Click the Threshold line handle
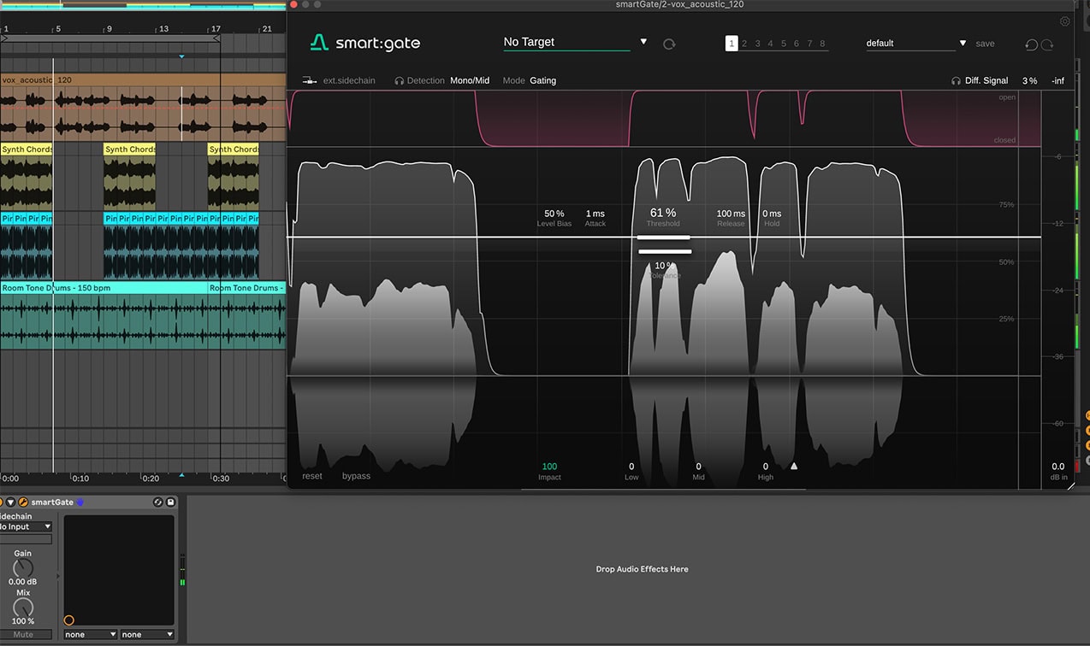 664,238
